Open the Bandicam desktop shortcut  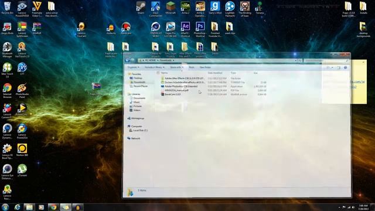(x=126, y=29)
